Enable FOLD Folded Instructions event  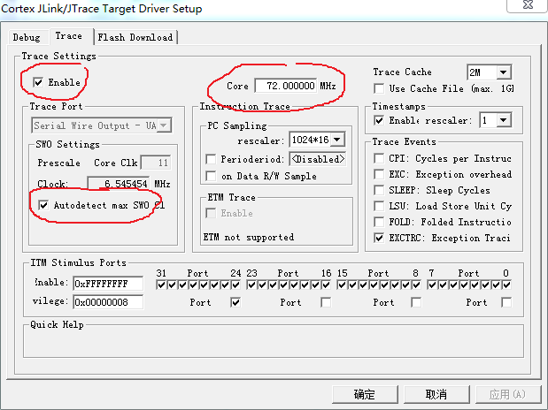point(379,222)
